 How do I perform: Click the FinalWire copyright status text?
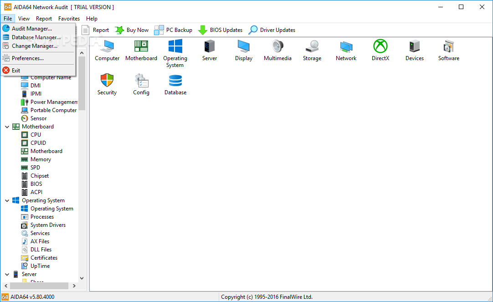point(267,297)
